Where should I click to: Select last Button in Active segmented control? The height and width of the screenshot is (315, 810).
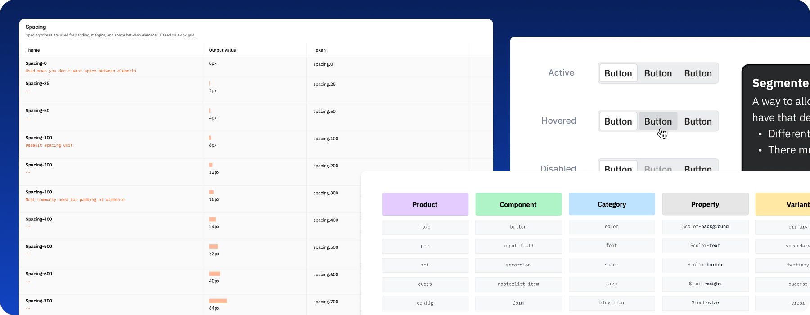(698, 73)
